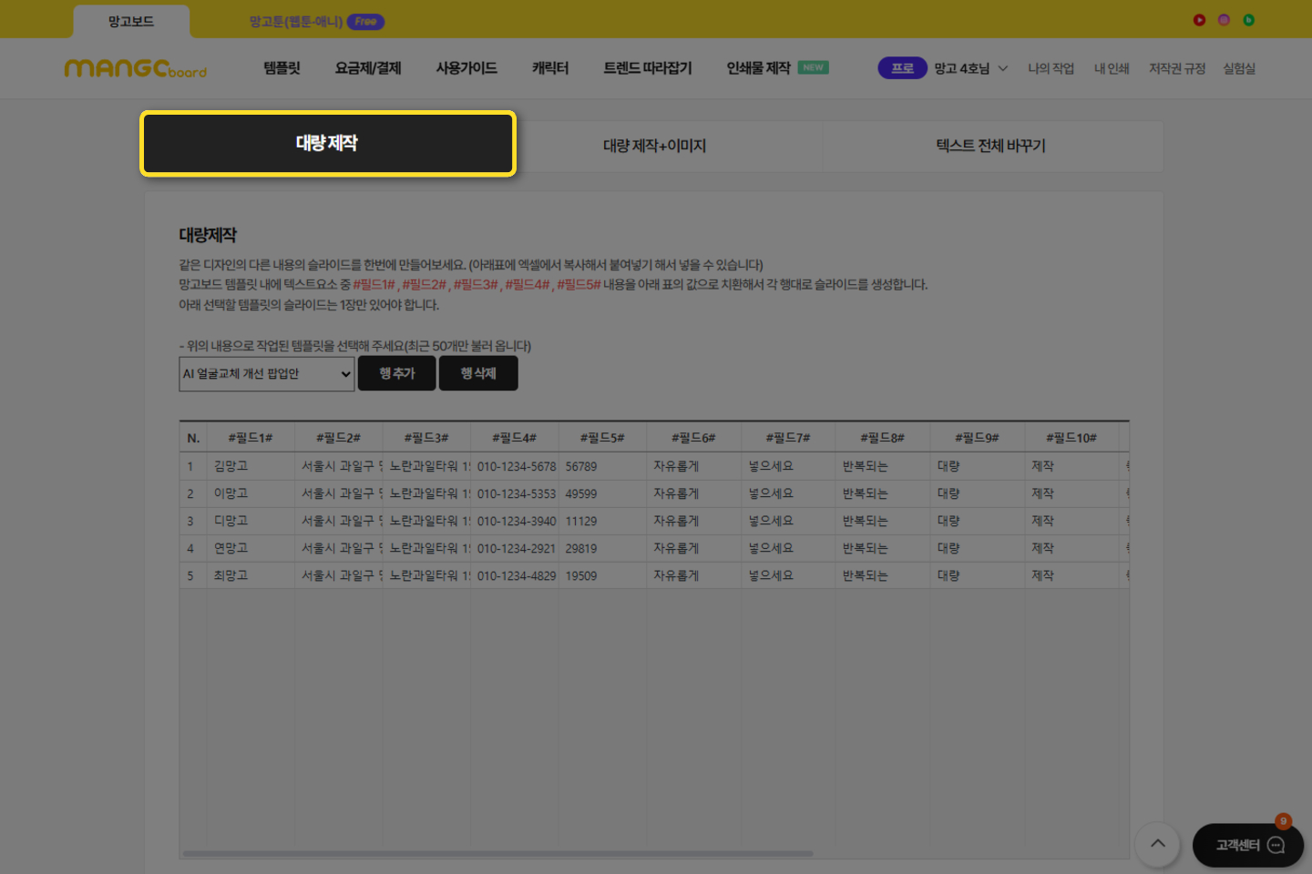
Task: Open the green Naver blog icon
Action: (1248, 20)
